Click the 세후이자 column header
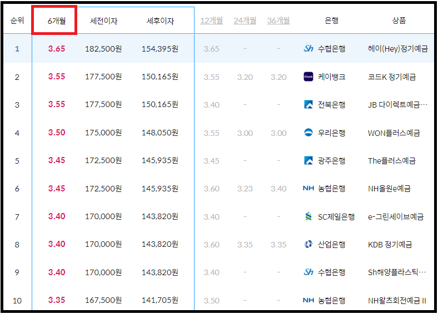The height and width of the screenshot is (314, 438). coord(160,21)
